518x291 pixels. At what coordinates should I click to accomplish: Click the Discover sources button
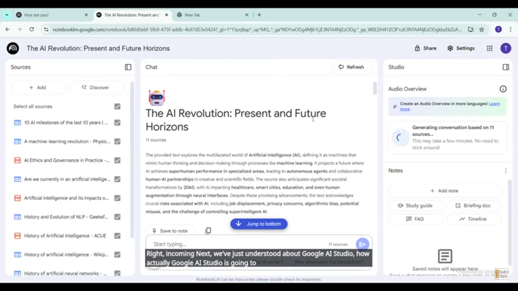pos(96,88)
